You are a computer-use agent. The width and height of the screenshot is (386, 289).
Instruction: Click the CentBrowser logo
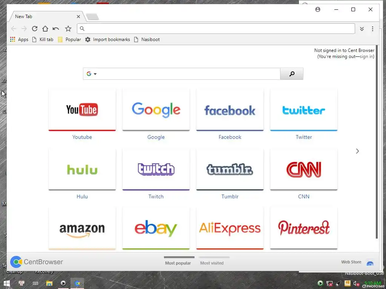tap(37, 262)
